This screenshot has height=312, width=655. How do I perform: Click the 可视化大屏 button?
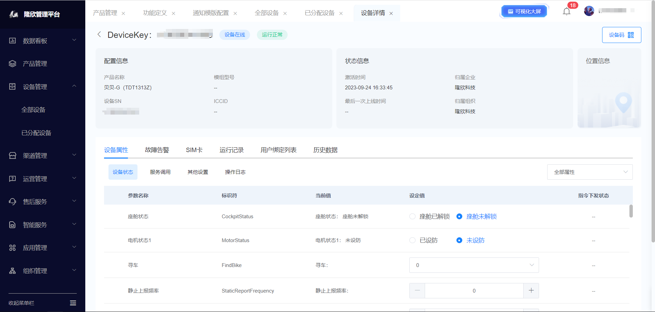click(524, 12)
